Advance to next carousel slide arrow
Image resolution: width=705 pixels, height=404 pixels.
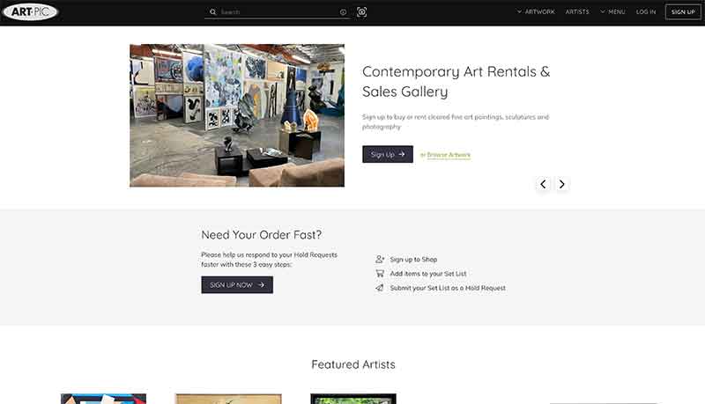[561, 184]
